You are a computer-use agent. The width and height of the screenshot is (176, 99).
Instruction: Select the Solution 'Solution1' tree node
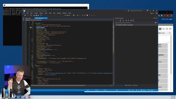(x=125, y=25)
